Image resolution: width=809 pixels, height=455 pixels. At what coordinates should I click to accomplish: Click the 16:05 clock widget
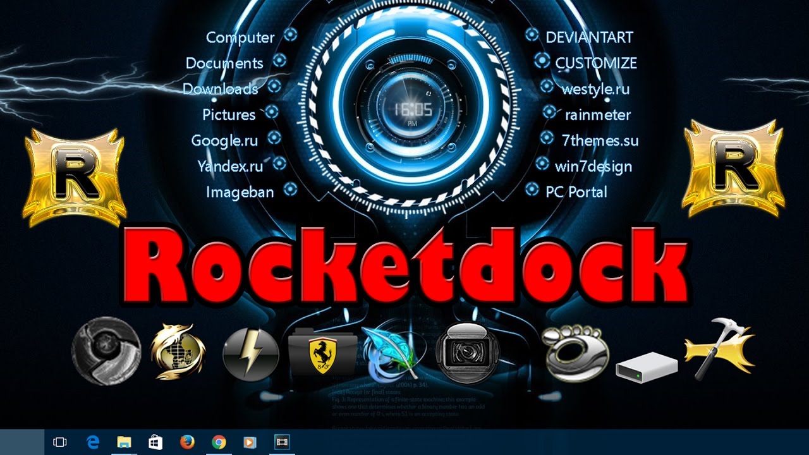pos(413,109)
